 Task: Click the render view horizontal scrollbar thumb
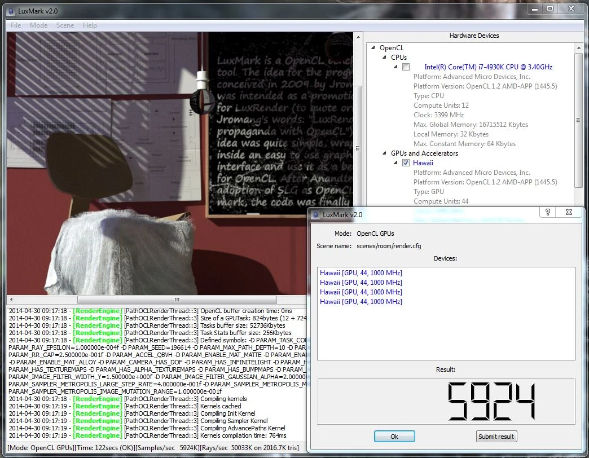[x=177, y=300]
